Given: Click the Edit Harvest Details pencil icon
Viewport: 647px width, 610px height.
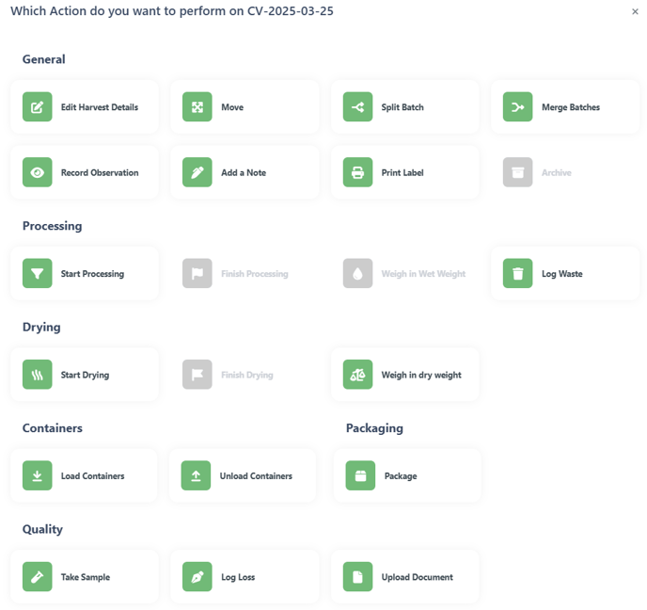Looking at the screenshot, I should 37,107.
